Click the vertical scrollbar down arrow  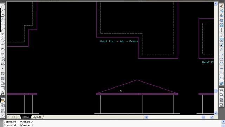tap(216, 113)
